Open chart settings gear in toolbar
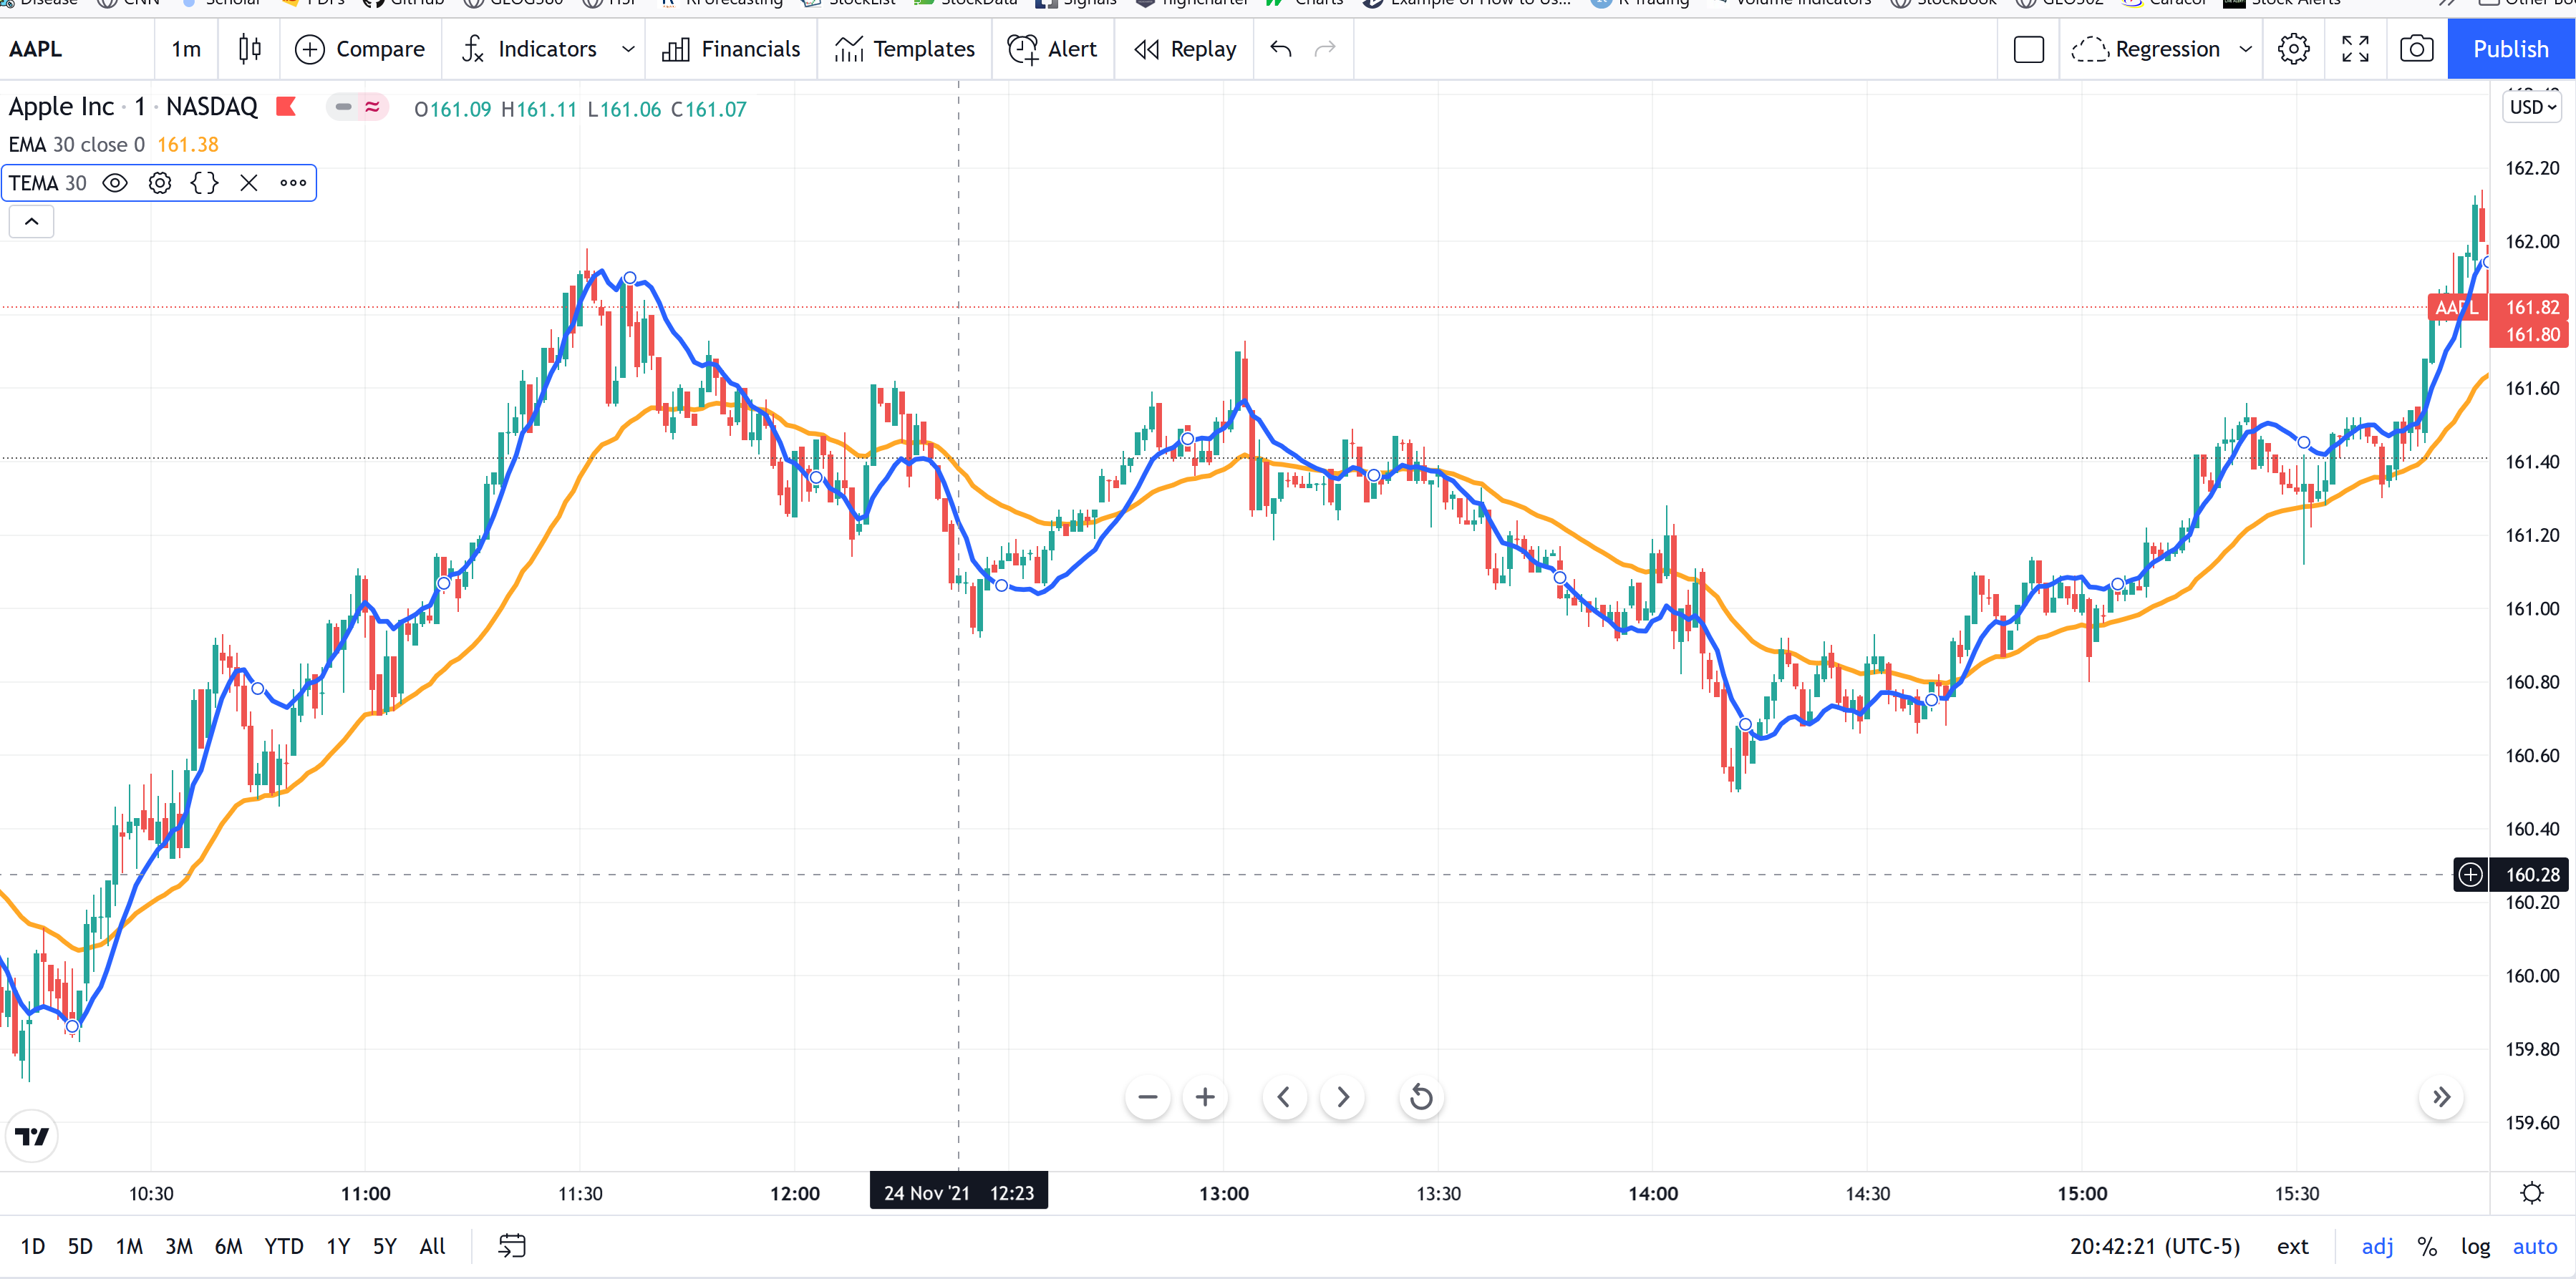 tap(2294, 49)
